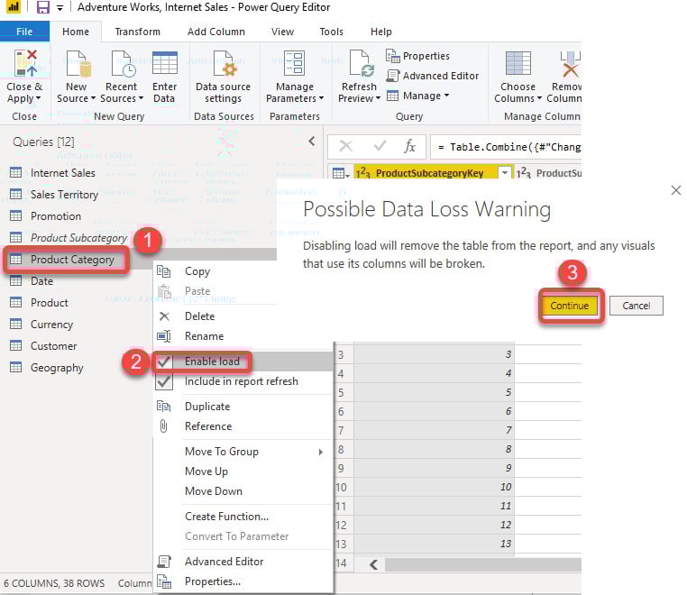Viewport: 687px width, 595px height.
Task: Cancel formula edit with X icon
Action: coord(346,146)
